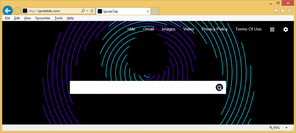
Task: Open the zoom level dropdown arrow
Action: tap(286, 128)
